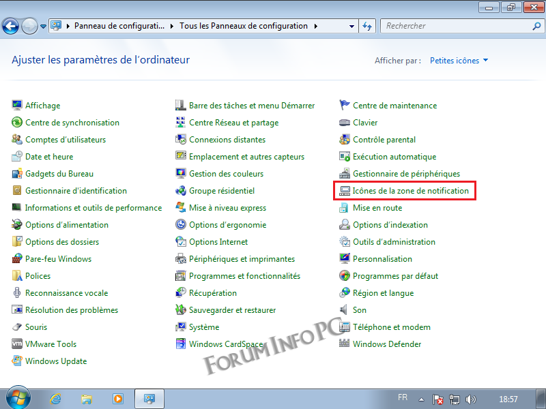546x409 pixels.
Task: Click Exécution automatique link
Action: 394,157
